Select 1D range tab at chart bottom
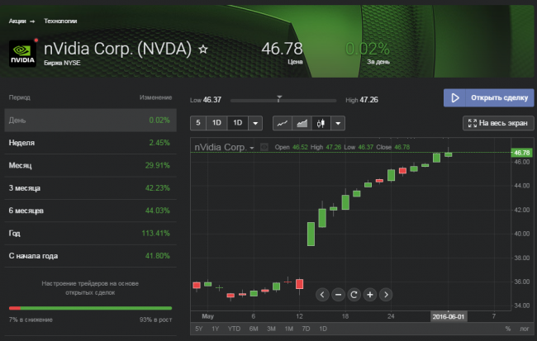 pos(323,329)
